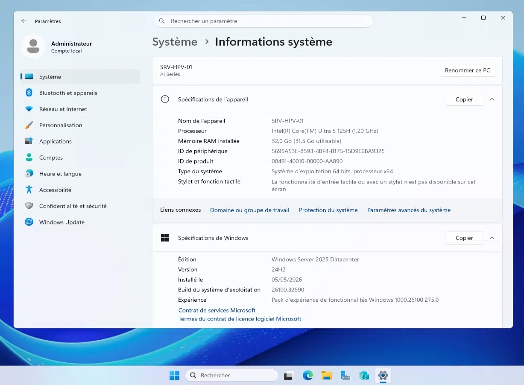Click the Bluetooth icon in the sidebar
Screen dimensions: 524x385
(29, 93)
